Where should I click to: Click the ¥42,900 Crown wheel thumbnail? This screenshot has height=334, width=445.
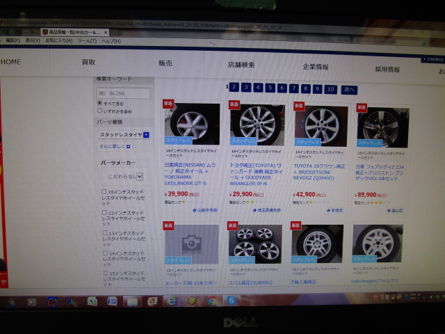coord(321,126)
